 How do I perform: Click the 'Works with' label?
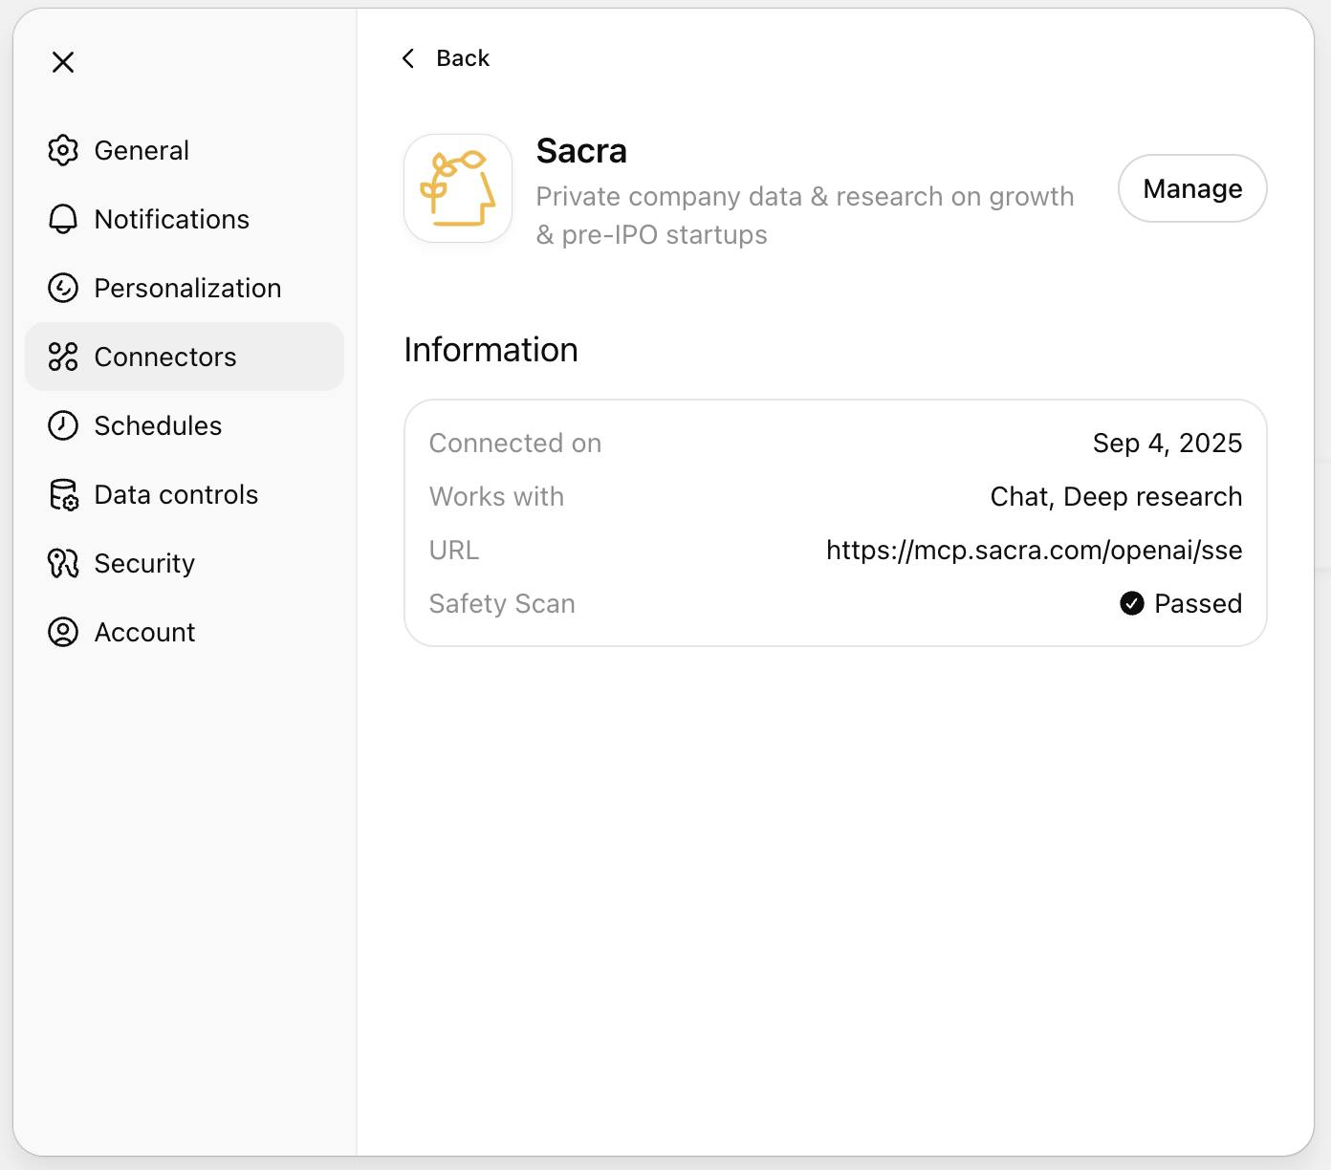click(x=496, y=496)
